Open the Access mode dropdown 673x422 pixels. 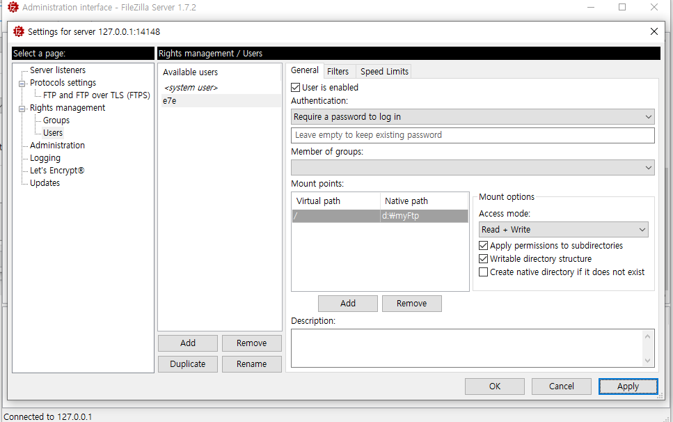click(x=563, y=230)
